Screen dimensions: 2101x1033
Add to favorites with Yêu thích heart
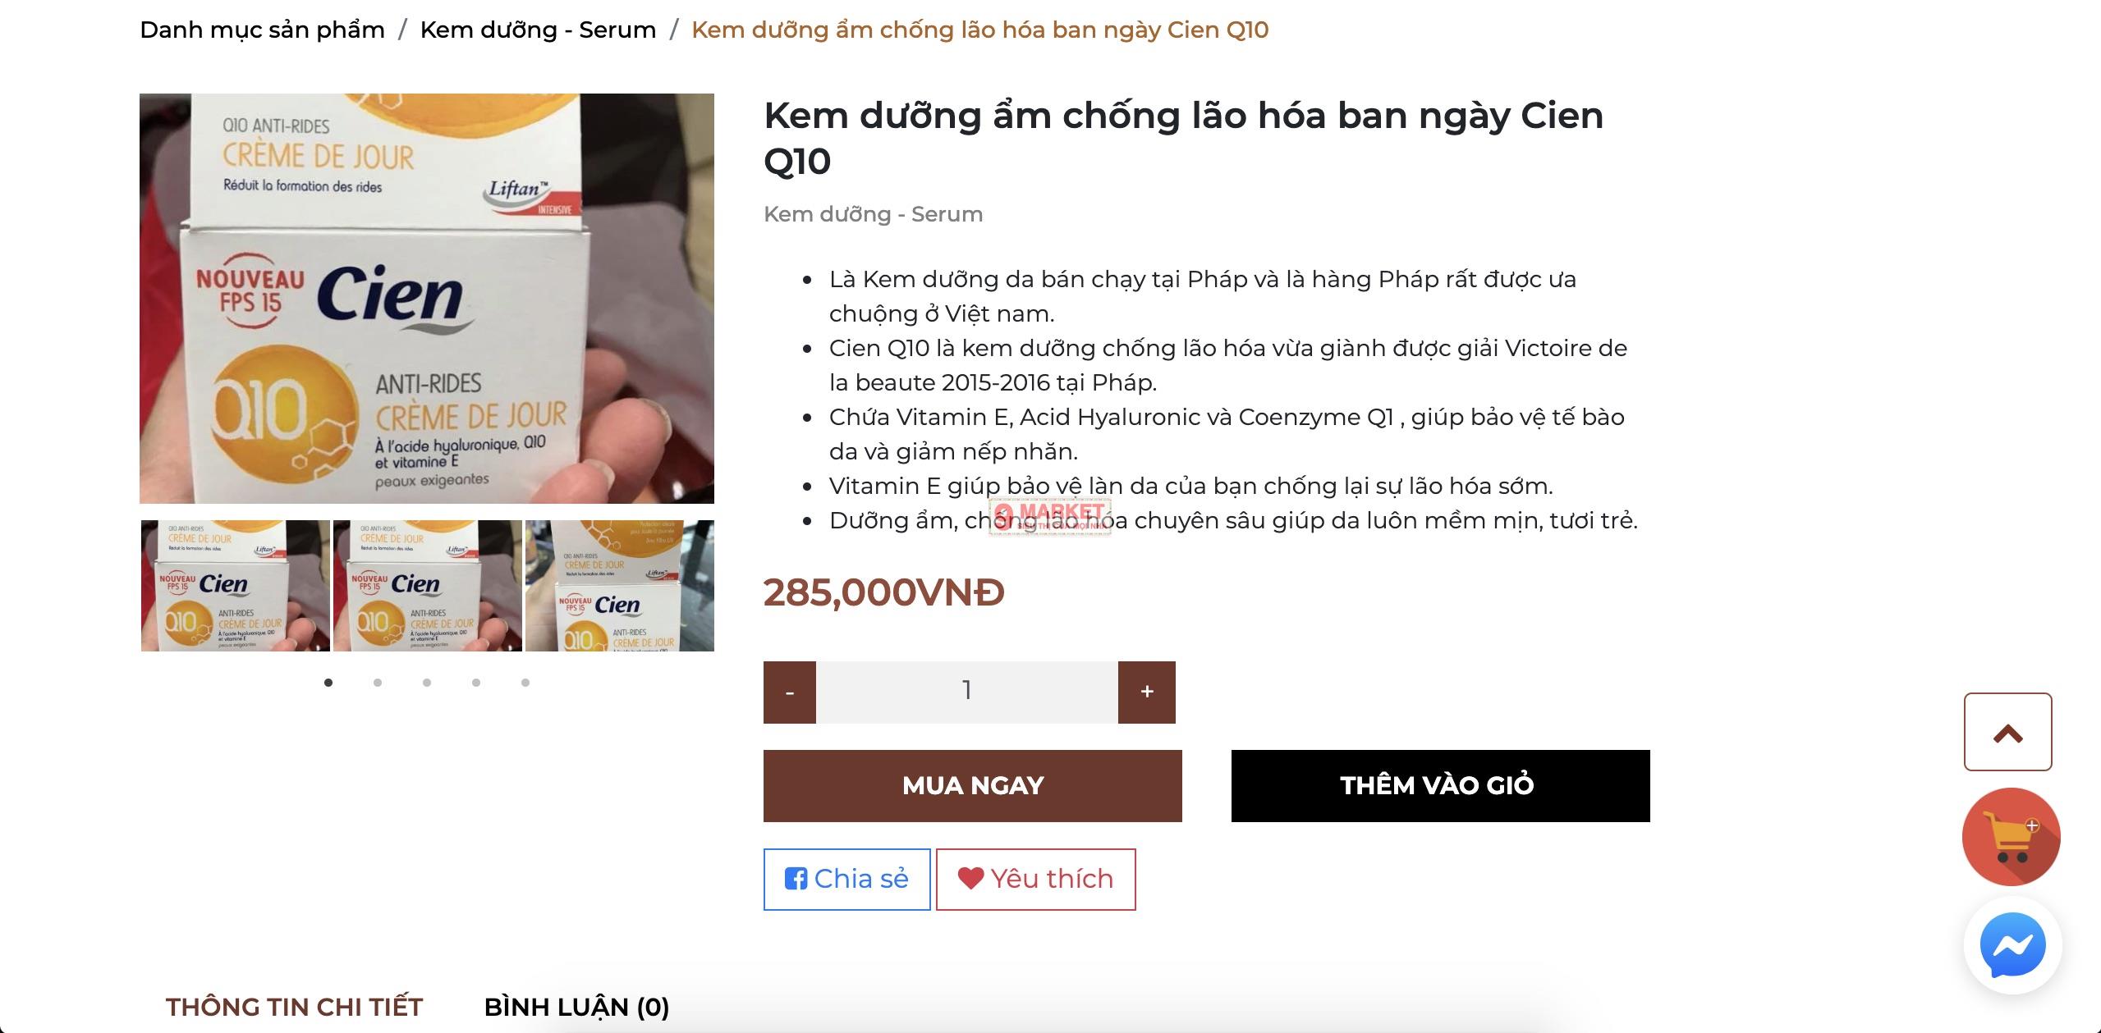coord(1035,879)
